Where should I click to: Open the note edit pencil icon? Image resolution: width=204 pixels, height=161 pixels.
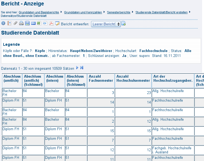point(57,23)
